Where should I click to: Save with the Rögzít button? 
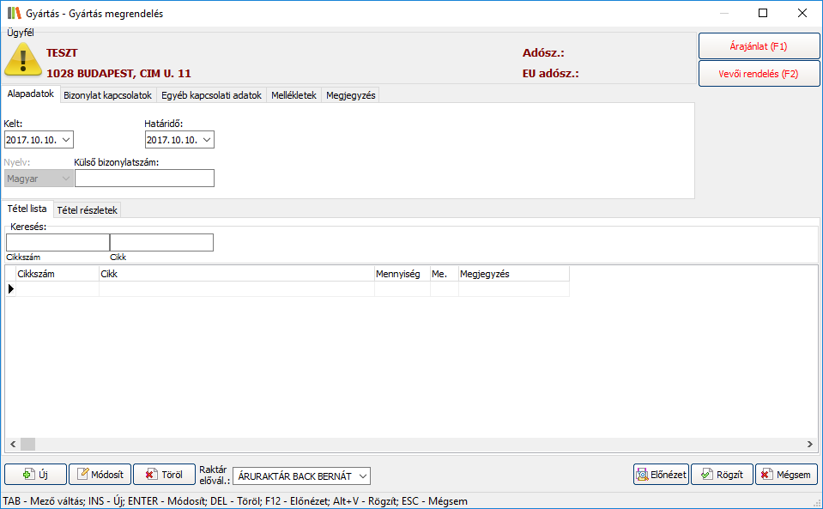pyautogui.click(x=722, y=475)
